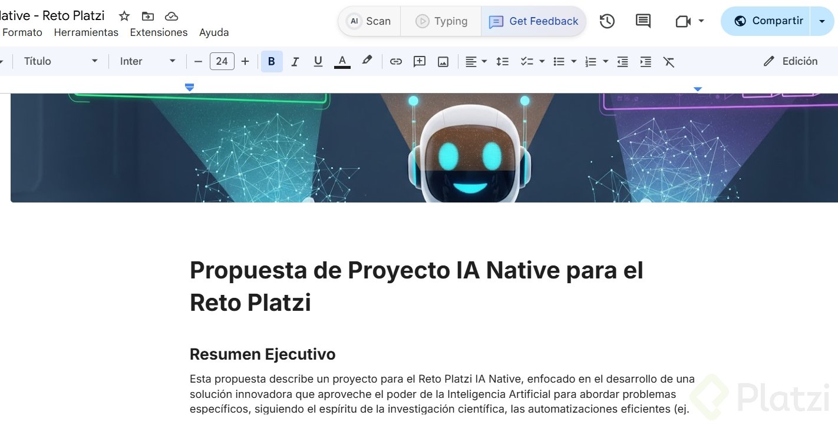Click the font size field showing 24
The width and height of the screenshot is (838, 425).
click(222, 61)
